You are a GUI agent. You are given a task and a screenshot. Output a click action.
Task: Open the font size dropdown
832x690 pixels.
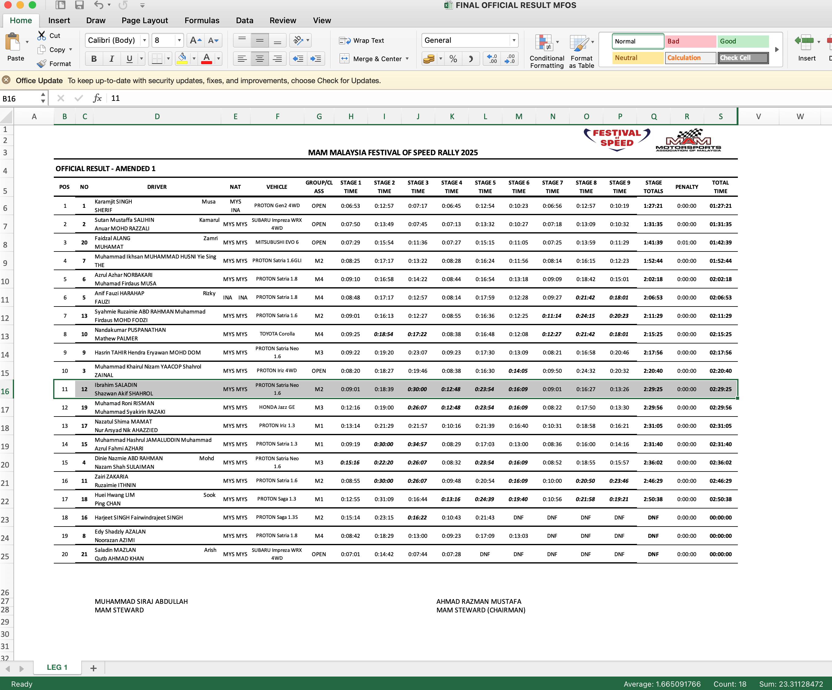coord(179,40)
